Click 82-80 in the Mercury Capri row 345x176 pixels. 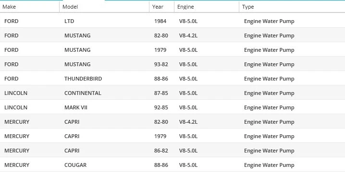pos(161,122)
